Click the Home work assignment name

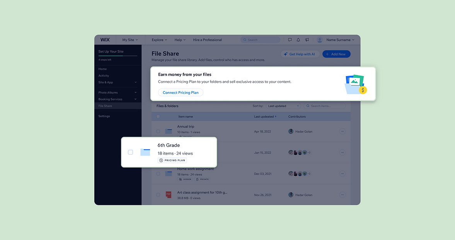(195, 169)
